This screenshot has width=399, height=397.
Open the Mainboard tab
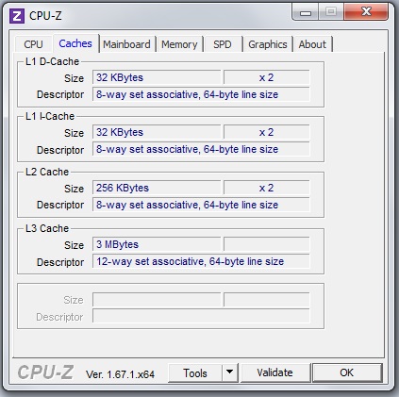click(126, 44)
